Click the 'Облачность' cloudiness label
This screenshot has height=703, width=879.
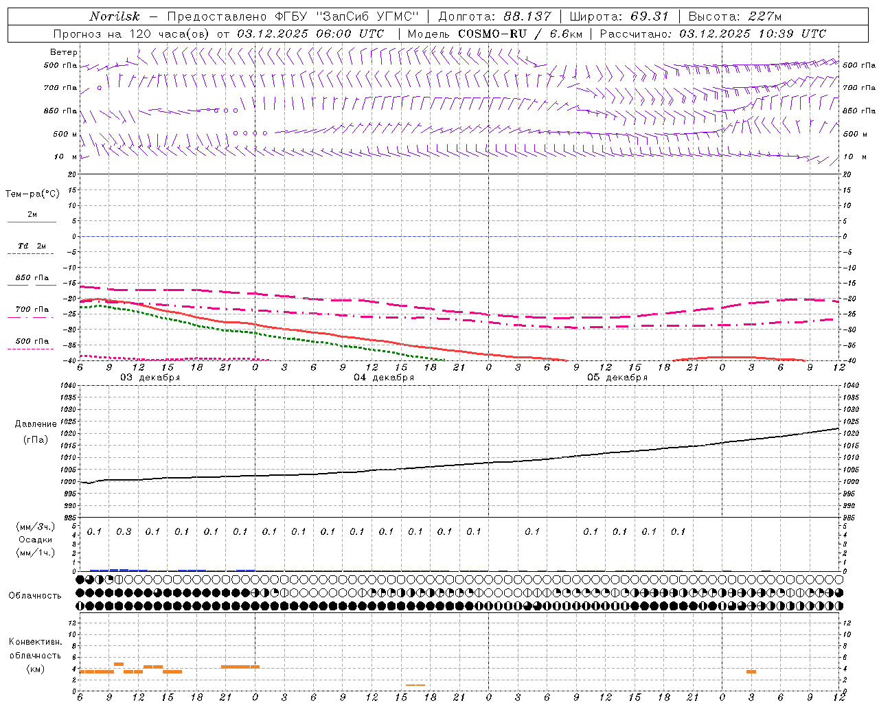click(x=35, y=595)
